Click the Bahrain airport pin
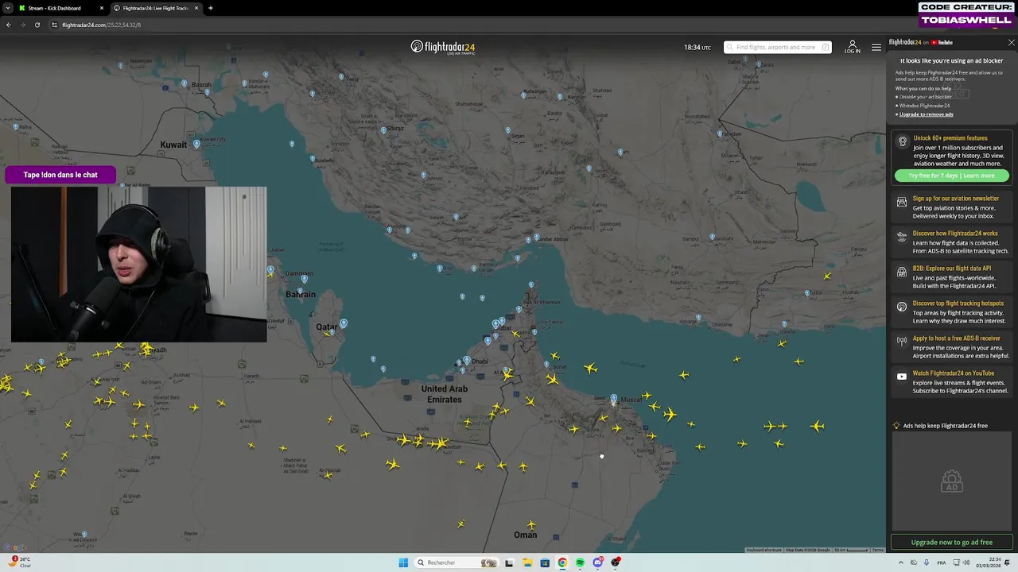 coord(305,279)
